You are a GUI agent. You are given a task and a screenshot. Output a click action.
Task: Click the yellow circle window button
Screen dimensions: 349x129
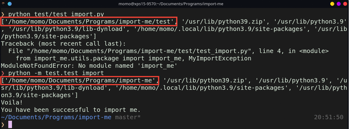(x=332, y=4)
